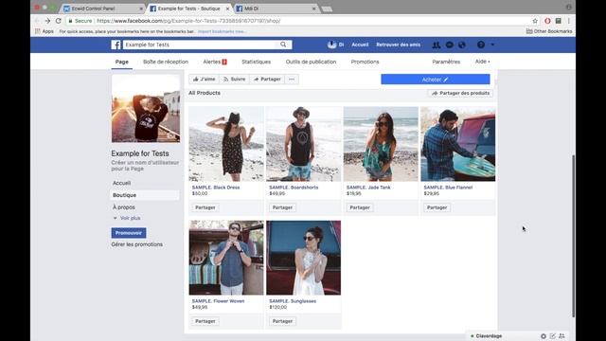This screenshot has height=341, width=606.
Task: Click the create group chat icon
Action: click(x=561, y=336)
